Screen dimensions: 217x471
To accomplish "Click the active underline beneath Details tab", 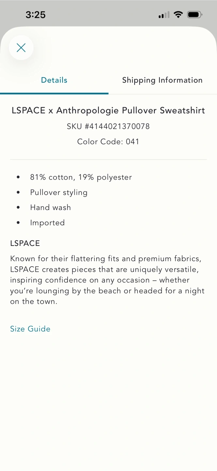I will (54, 94).
